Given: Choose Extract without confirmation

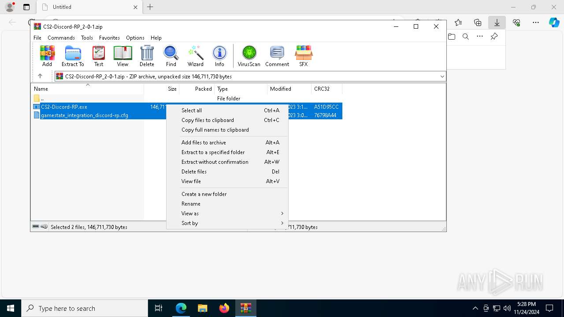Looking at the screenshot, I should tap(227, 162).
